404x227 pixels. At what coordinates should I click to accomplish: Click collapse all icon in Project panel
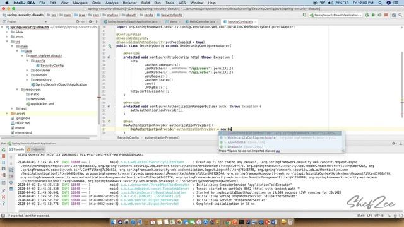(x=83, y=22)
